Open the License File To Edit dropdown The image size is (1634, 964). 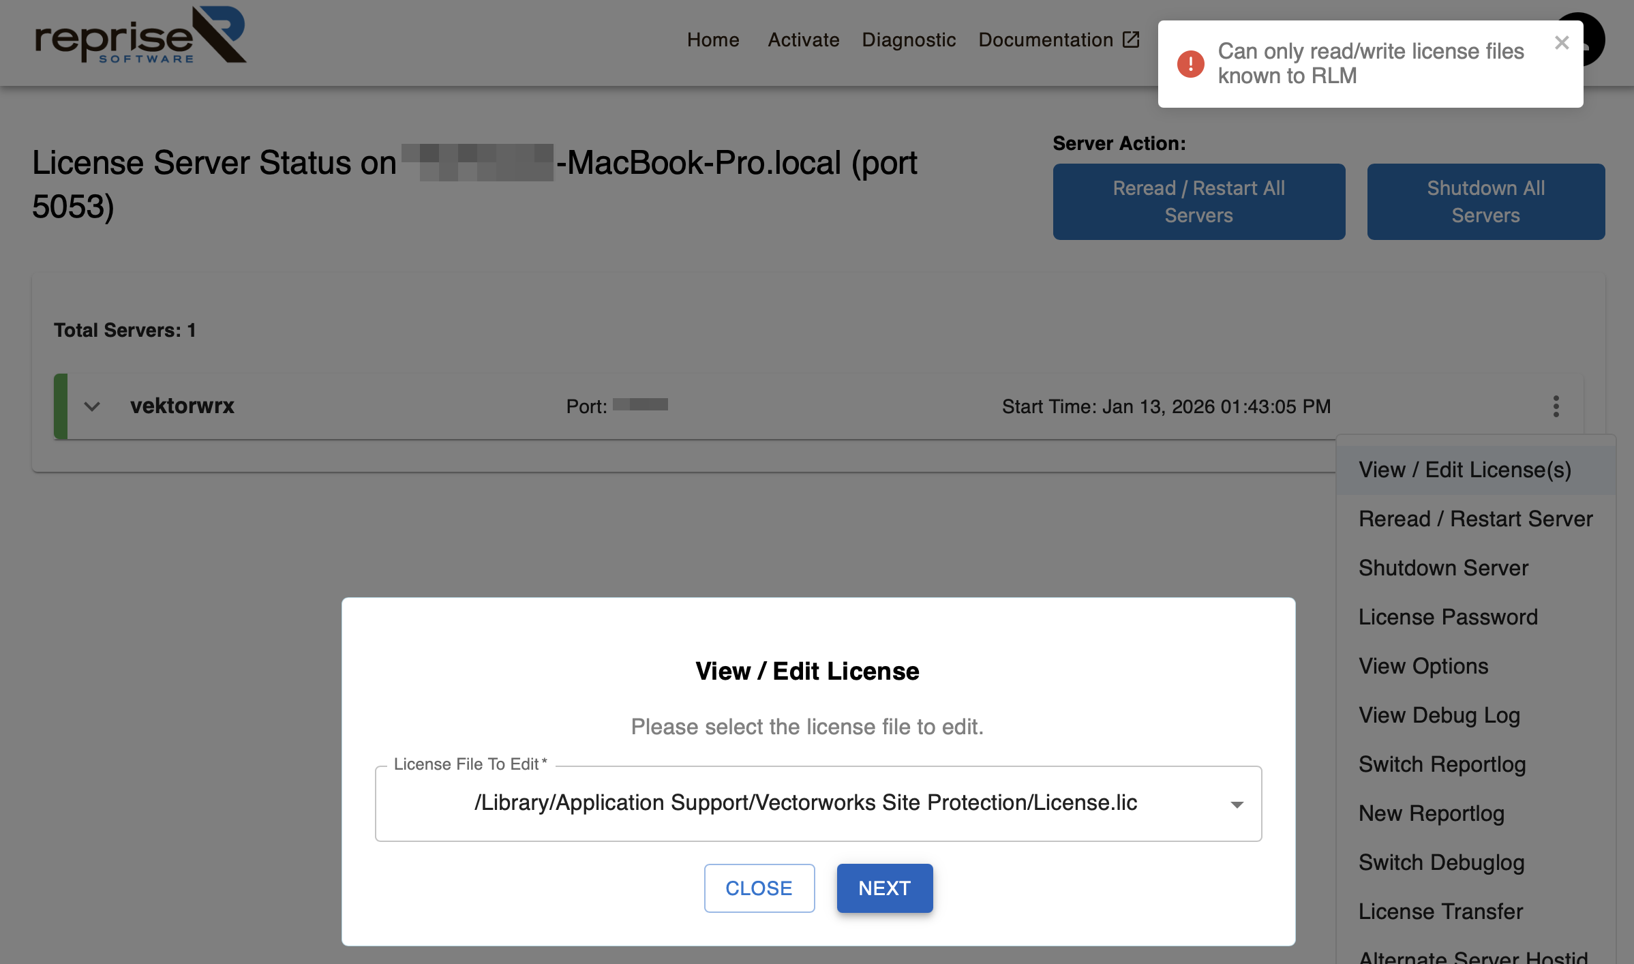(804, 803)
